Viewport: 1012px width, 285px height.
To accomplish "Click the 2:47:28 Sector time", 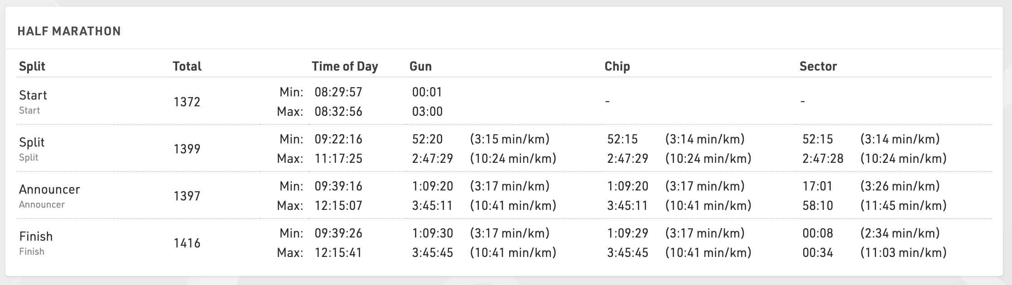I will pyautogui.click(x=823, y=159).
